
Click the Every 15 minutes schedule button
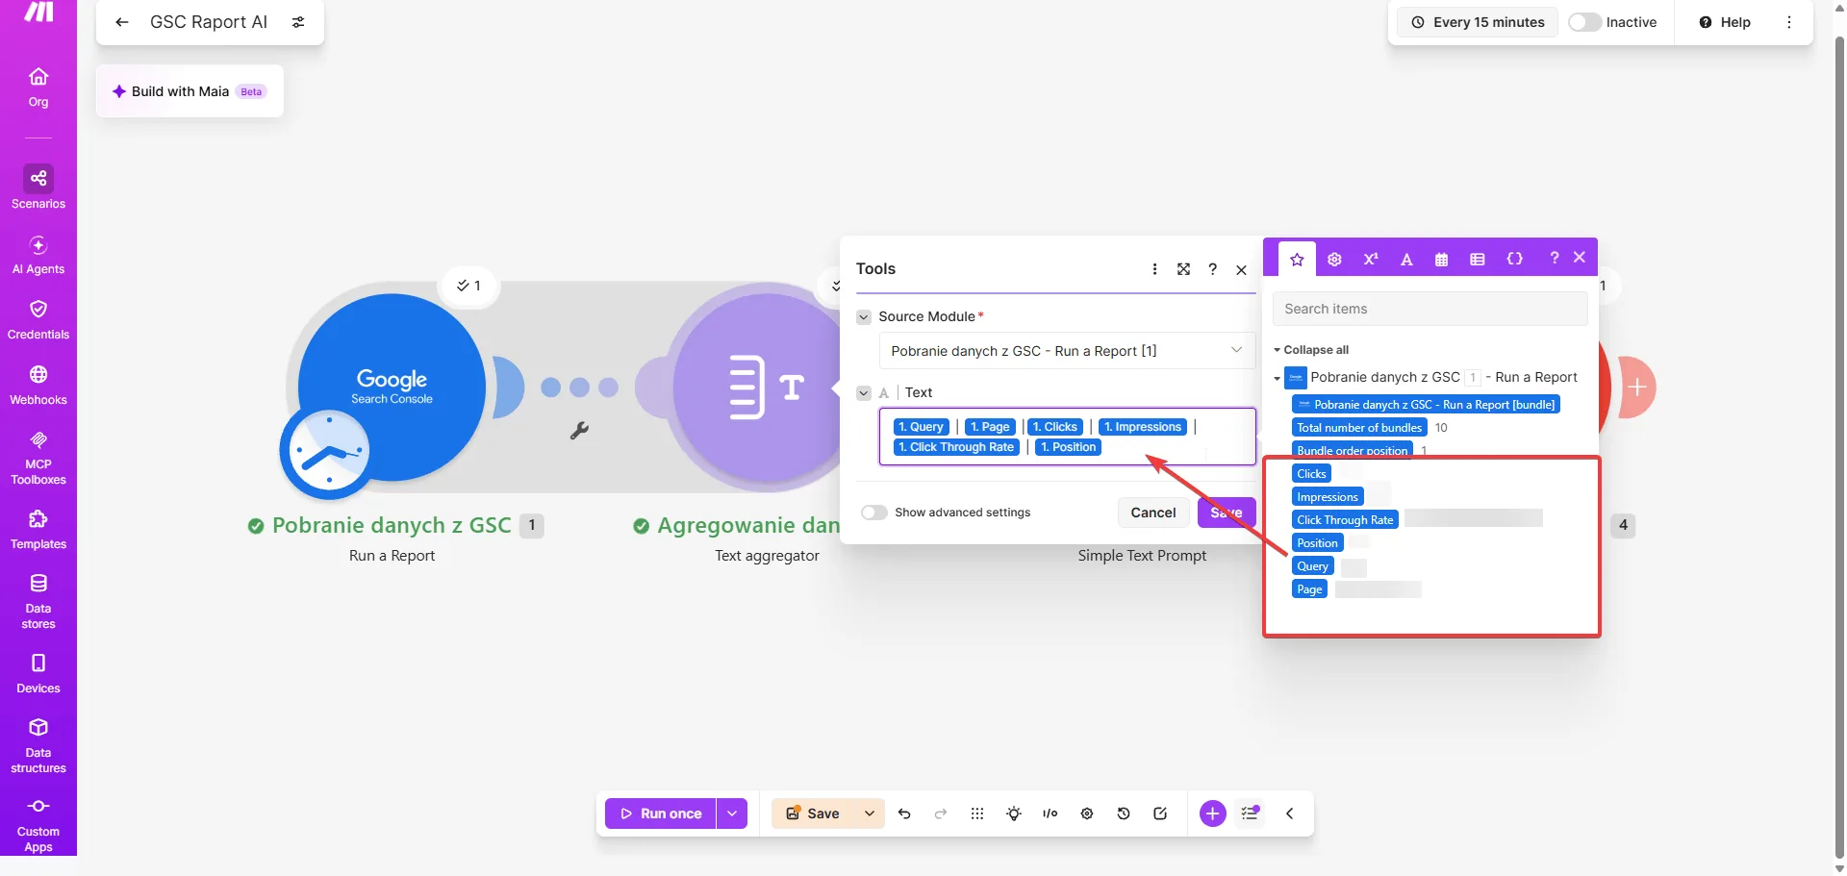[1478, 22]
